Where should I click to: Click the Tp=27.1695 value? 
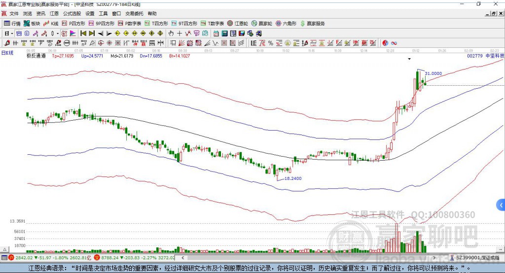63,56
